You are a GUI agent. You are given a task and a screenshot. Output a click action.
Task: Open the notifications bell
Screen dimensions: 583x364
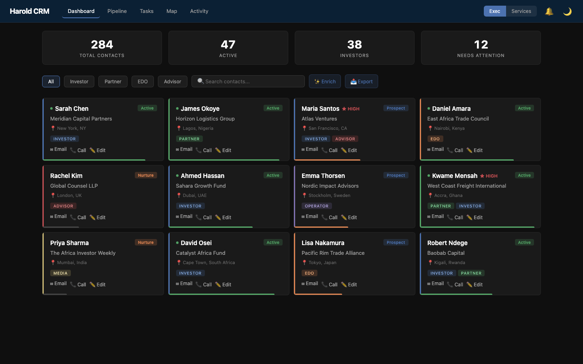(x=549, y=11)
